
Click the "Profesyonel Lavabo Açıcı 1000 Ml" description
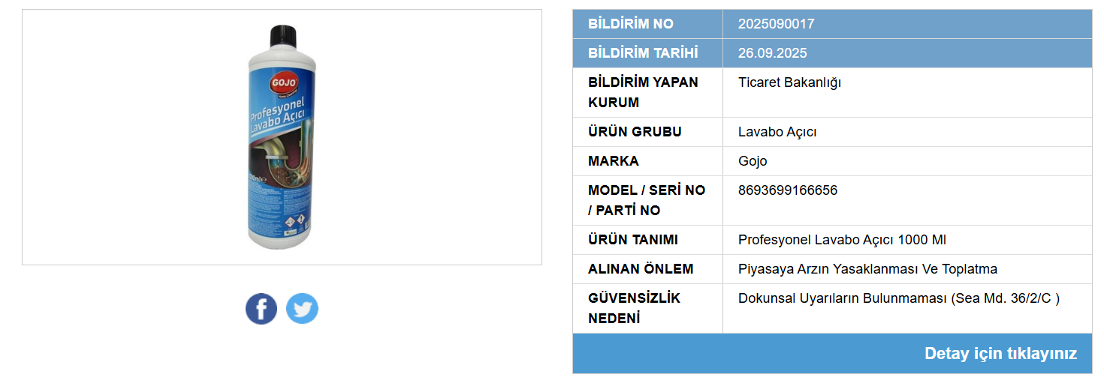tap(842, 240)
